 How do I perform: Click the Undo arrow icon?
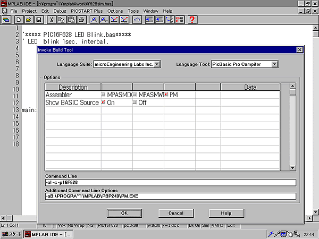[x=137, y=20]
